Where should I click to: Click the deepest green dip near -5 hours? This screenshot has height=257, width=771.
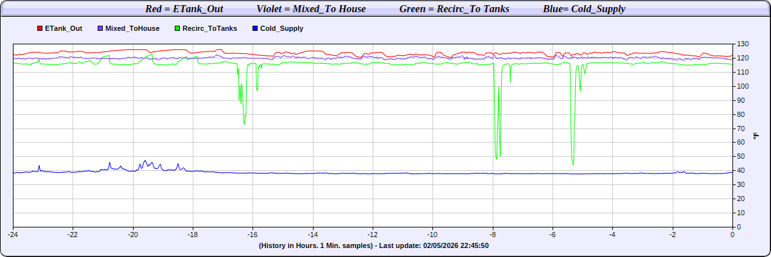point(572,163)
